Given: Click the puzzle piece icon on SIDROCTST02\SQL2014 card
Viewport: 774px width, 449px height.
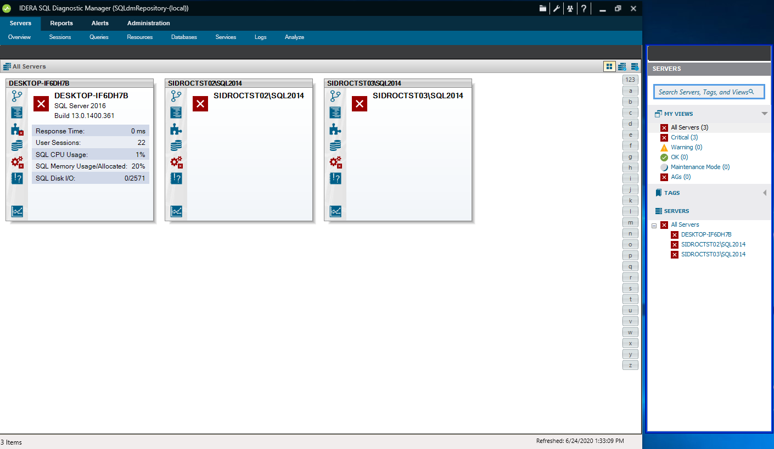Looking at the screenshot, I should (176, 130).
